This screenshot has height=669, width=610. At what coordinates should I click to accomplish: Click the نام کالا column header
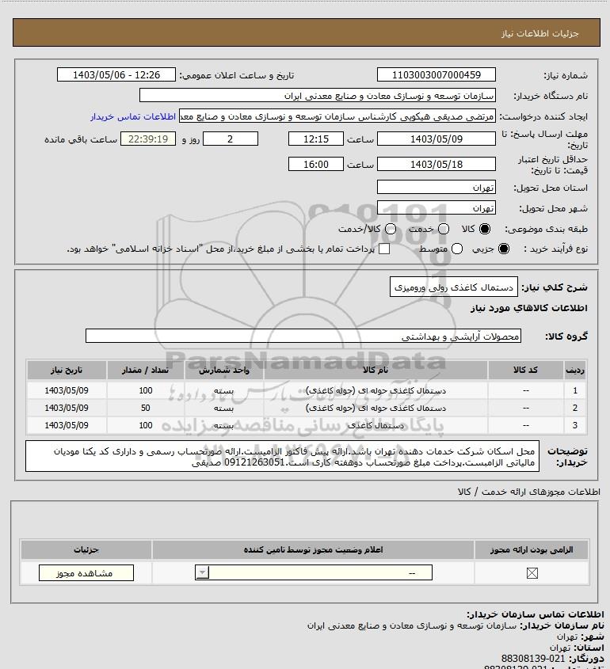pos(376,370)
